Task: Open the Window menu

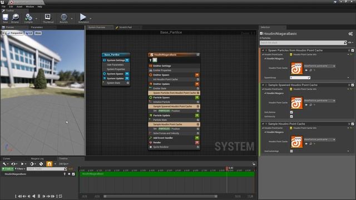Action: [x=29, y=7]
